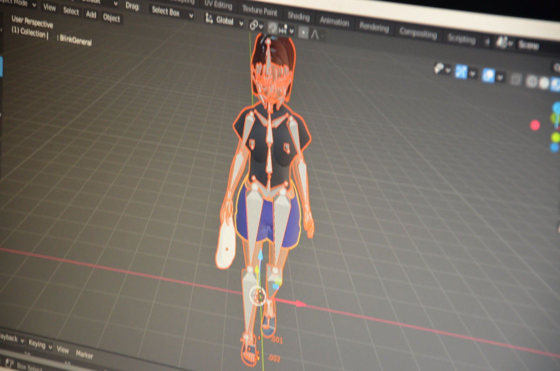
Task: Open the snapping options dropdown
Action: [287, 30]
